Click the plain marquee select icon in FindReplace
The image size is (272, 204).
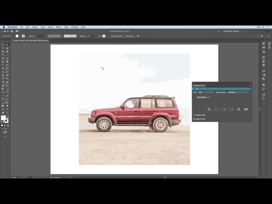(216, 109)
